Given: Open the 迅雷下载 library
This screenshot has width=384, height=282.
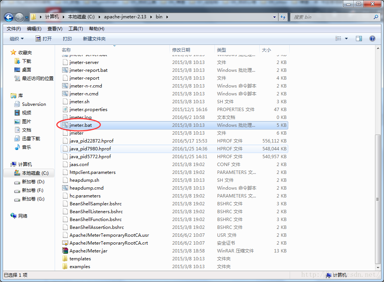Looking at the screenshot, I should (x=27, y=138).
